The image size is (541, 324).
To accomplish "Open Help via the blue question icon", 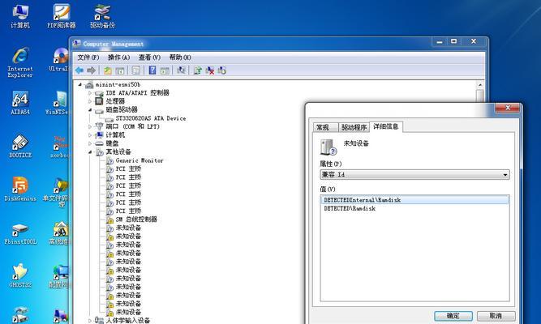I will (152, 70).
